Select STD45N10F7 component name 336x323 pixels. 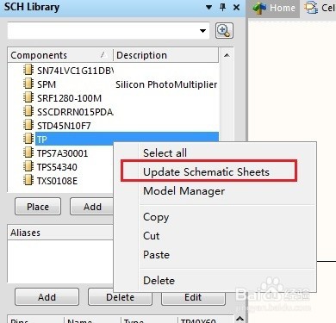64,126
